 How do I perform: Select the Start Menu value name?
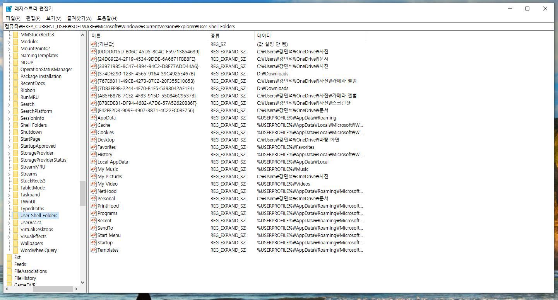point(109,235)
